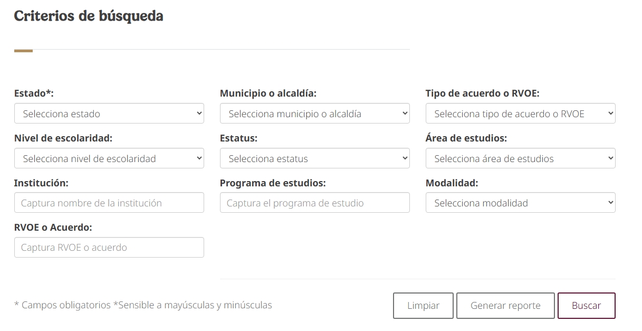This screenshot has height=331, width=642.
Task: Click the Buscar button
Action: click(x=586, y=305)
